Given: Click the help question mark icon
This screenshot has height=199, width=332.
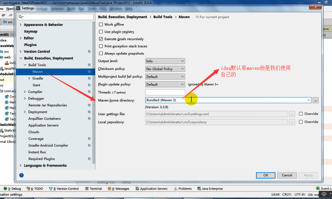Looking at the screenshot, I should point(21,175).
